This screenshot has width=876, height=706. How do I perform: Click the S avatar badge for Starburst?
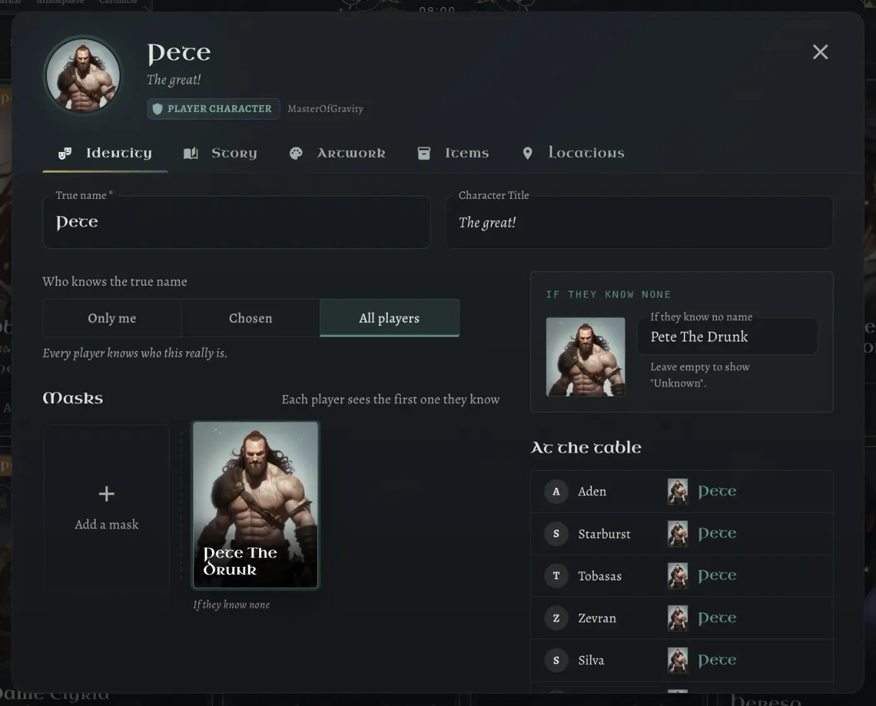[556, 534]
